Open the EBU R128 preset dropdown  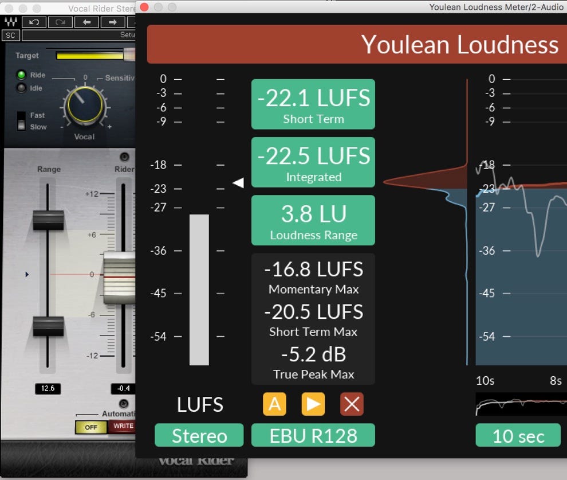pyautogui.click(x=313, y=435)
